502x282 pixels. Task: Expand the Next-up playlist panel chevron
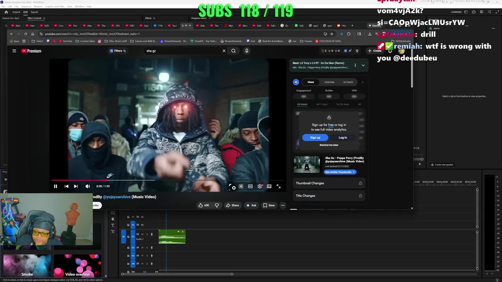363,65
